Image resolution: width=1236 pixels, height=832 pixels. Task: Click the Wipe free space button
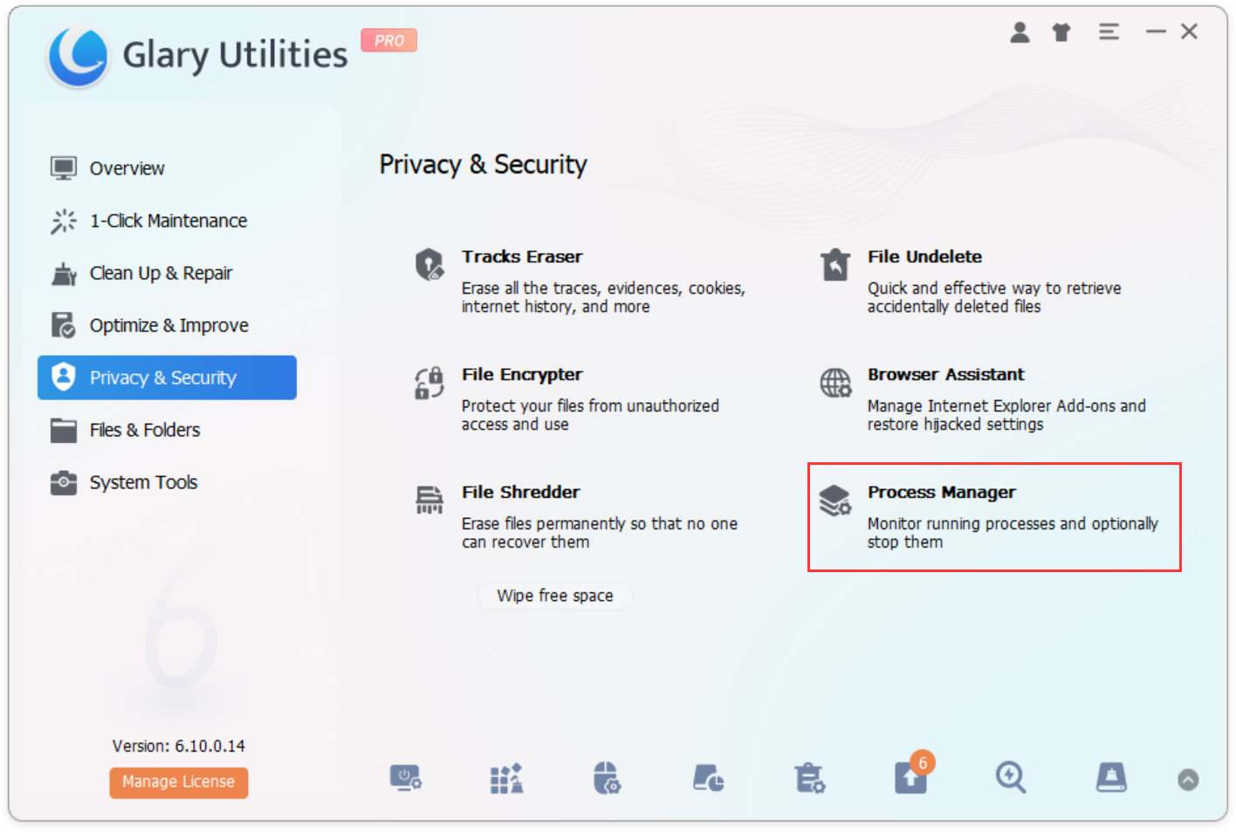(x=555, y=596)
